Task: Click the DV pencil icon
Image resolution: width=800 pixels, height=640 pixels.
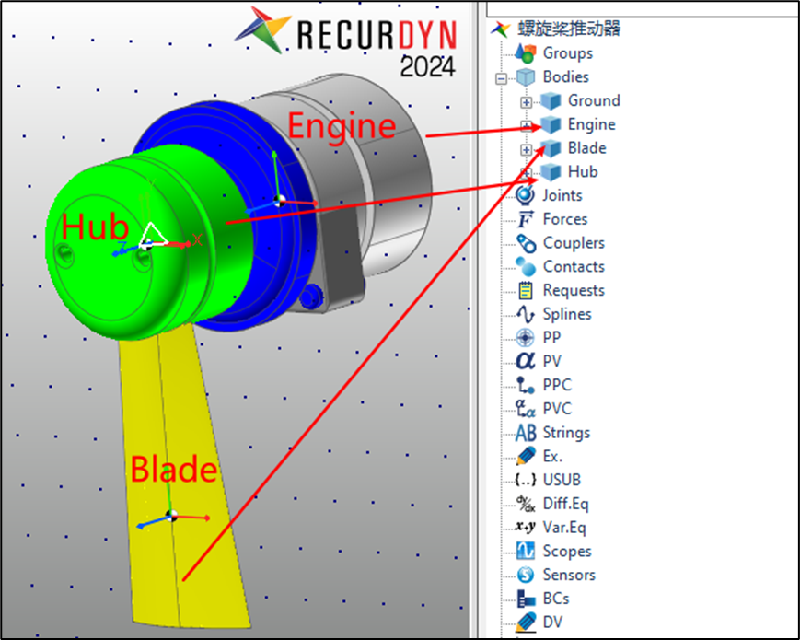Action: coord(526,623)
